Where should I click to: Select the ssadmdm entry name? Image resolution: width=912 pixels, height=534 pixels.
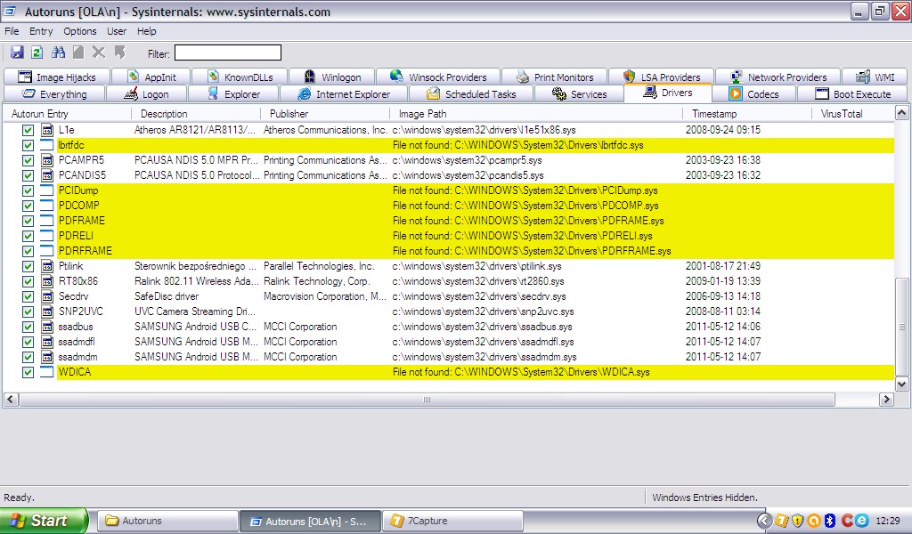pyautogui.click(x=78, y=357)
